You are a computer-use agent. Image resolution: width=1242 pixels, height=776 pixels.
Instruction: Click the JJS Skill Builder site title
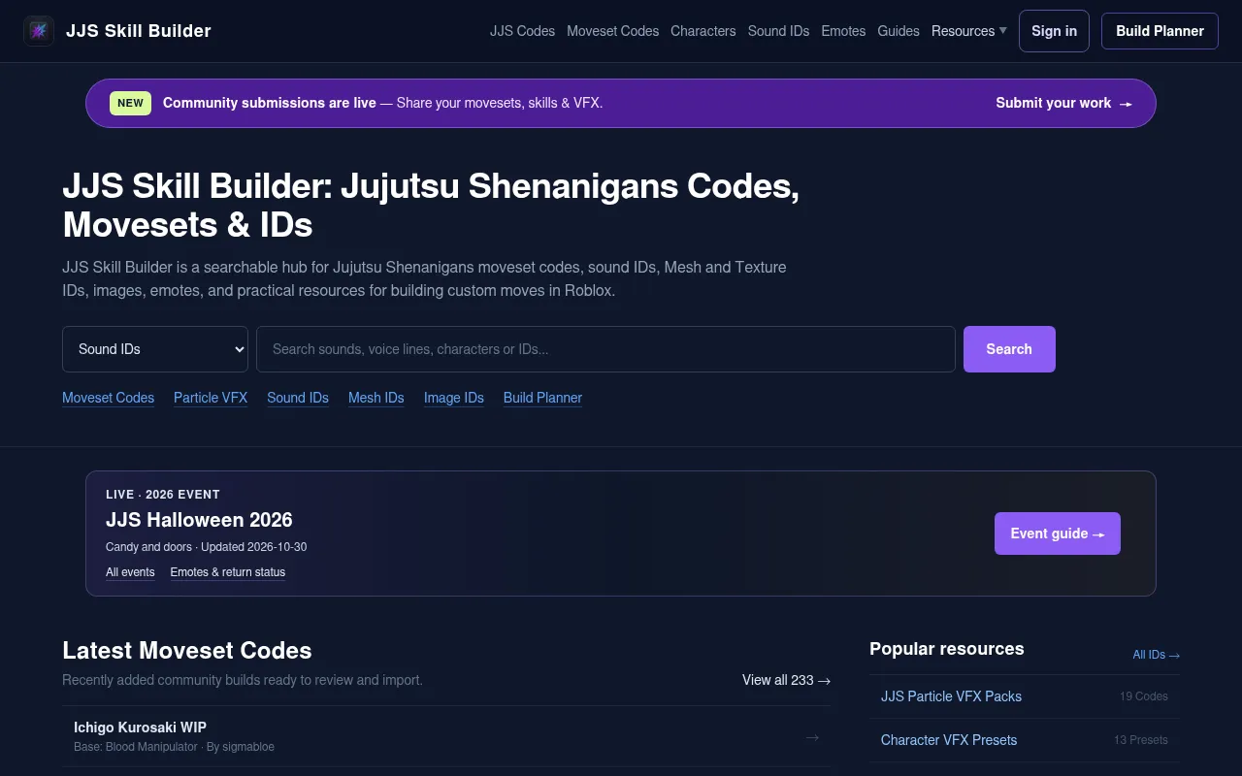point(139,31)
